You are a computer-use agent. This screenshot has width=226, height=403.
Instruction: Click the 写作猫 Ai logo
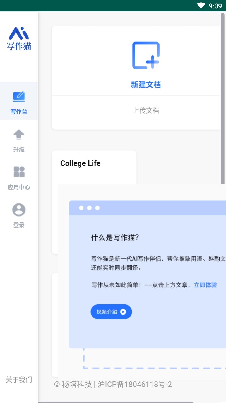click(19, 38)
